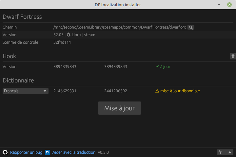Viewport: 236px width, 157px height.
Task: Click the Dictionnaire section heading
Action: (18, 80)
